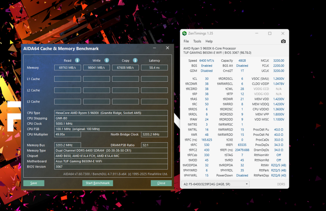Close the AIDA64 window with the X
This screenshot has width=326, height=211.
coord(167,48)
